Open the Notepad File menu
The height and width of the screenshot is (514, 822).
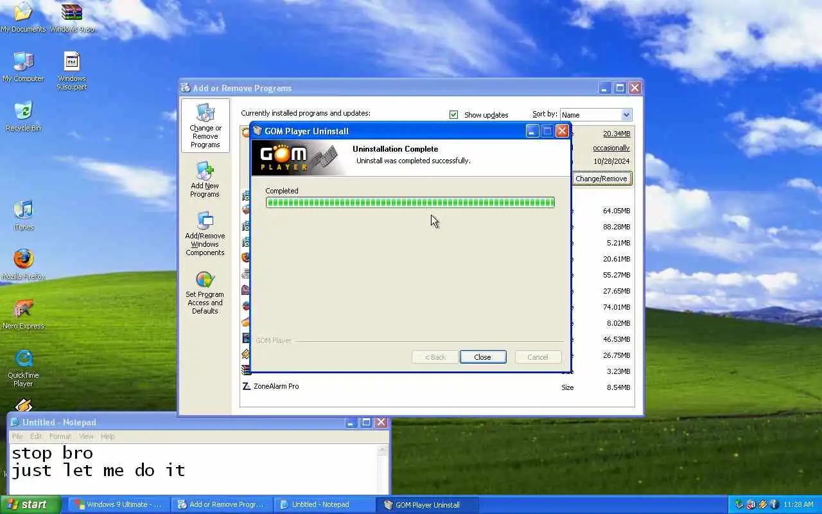point(17,436)
